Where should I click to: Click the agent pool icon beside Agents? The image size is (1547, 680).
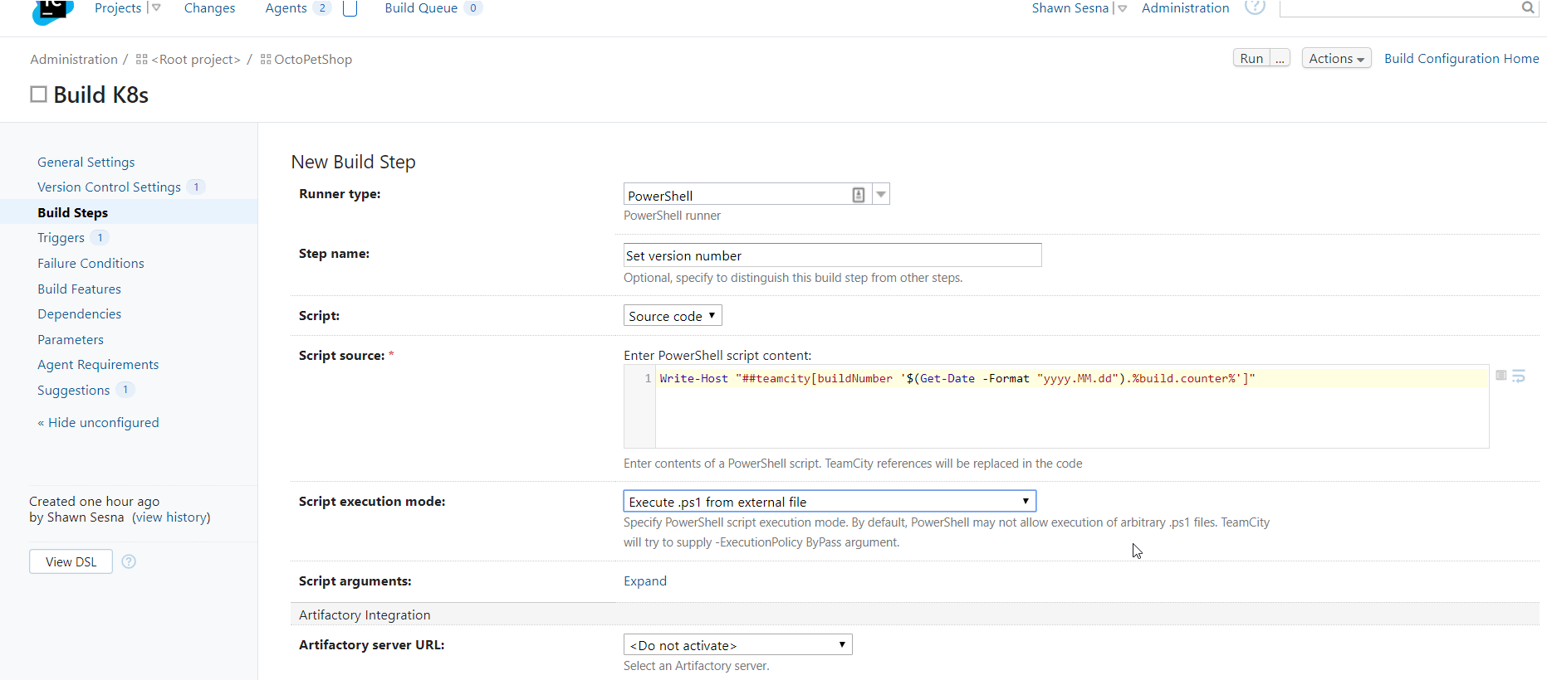(x=350, y=9)
